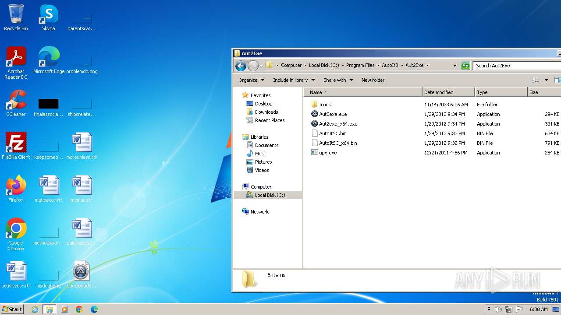Click the Start button
Image resolution: width=561 pixels, height=315 pixels.
tap(12, 309)
